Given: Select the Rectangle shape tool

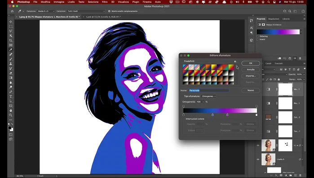Looking at the screenshot, I should point(11,106).
